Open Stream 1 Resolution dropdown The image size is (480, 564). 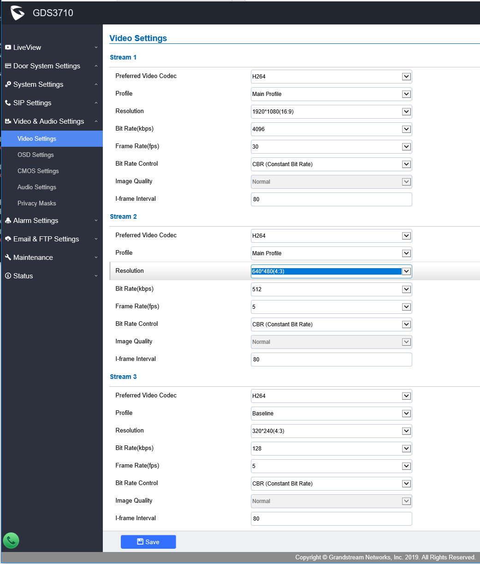(331, 112)
